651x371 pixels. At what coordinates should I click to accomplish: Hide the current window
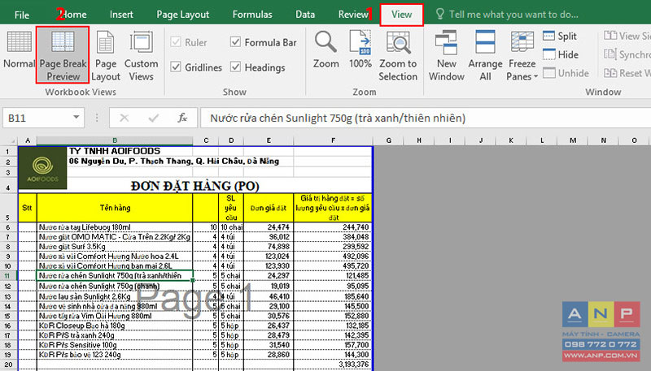pos(561,54)
